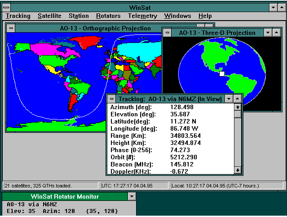Image resolution: width=287 pixels, height=217 pixels.
Task: Click the Three-D Projection window title bar
Action: point(217,33)
